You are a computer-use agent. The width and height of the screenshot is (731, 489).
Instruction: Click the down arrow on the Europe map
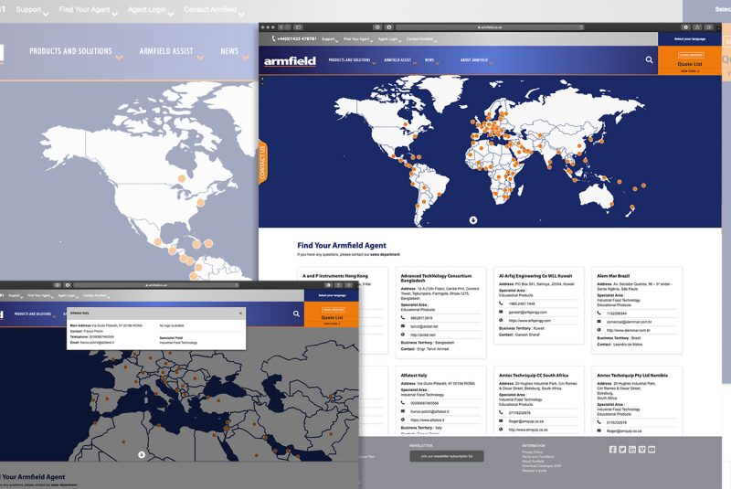[x=141, y=453]
